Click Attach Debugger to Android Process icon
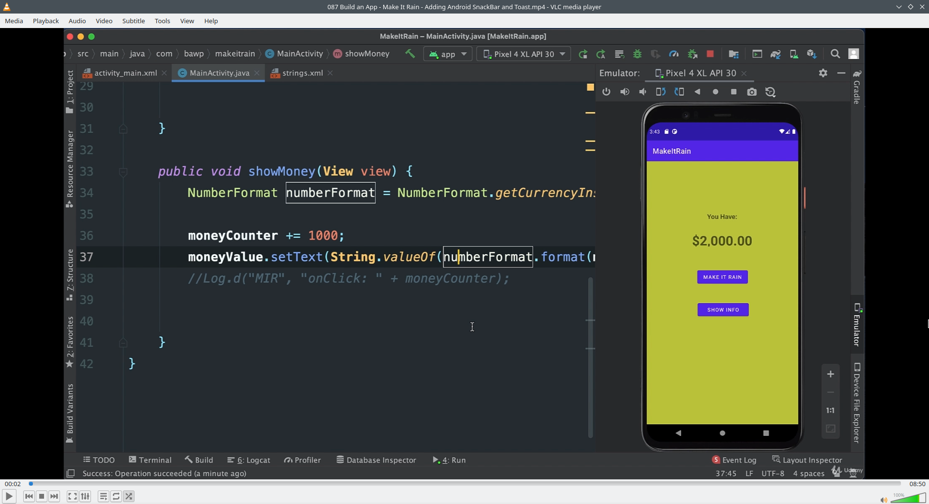The width and height of the screenshot is (929, 504). (692, 54)
